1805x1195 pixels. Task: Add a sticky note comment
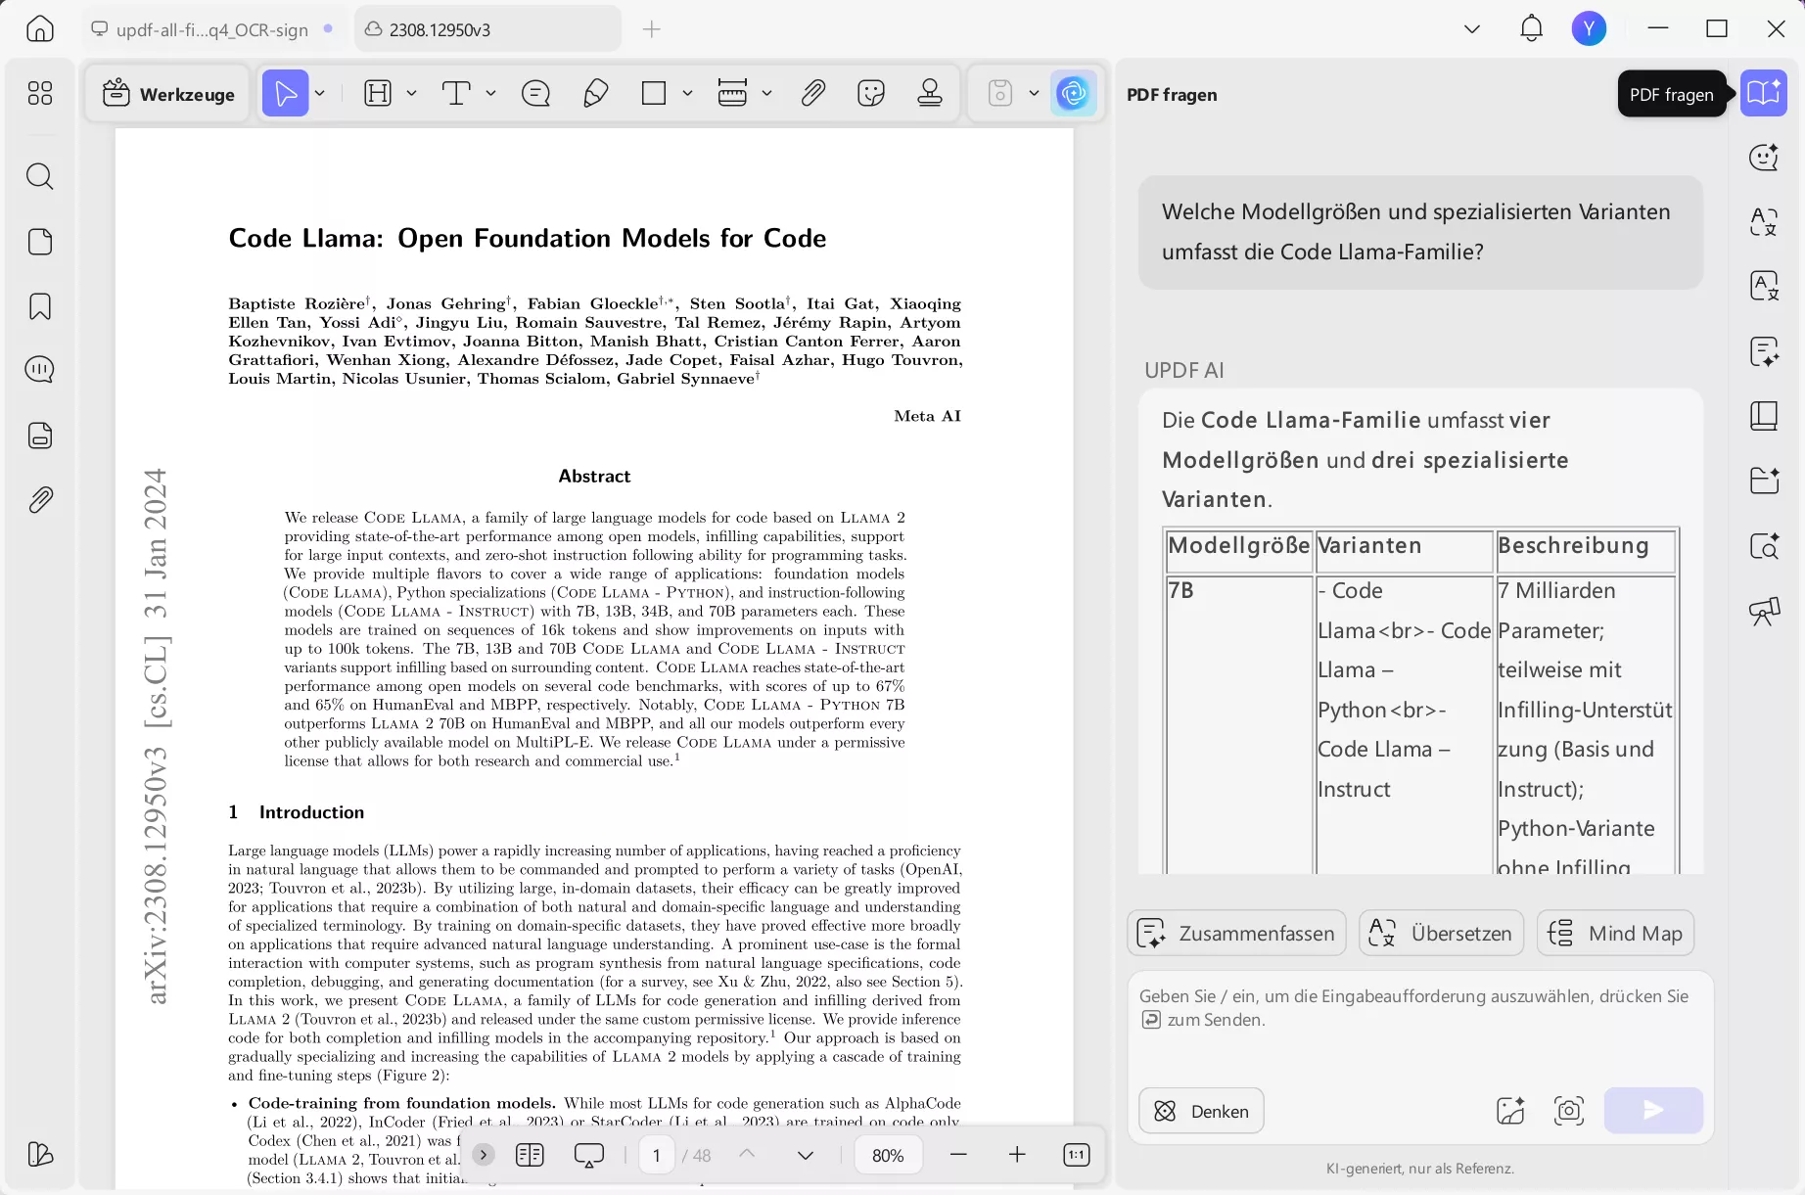(536, 93)
